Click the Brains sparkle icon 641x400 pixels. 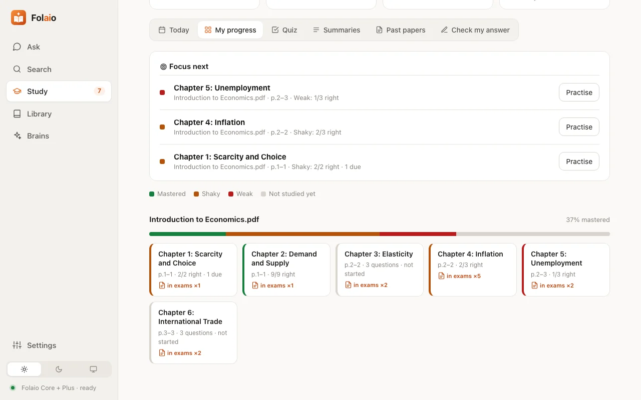click(17, 136)
